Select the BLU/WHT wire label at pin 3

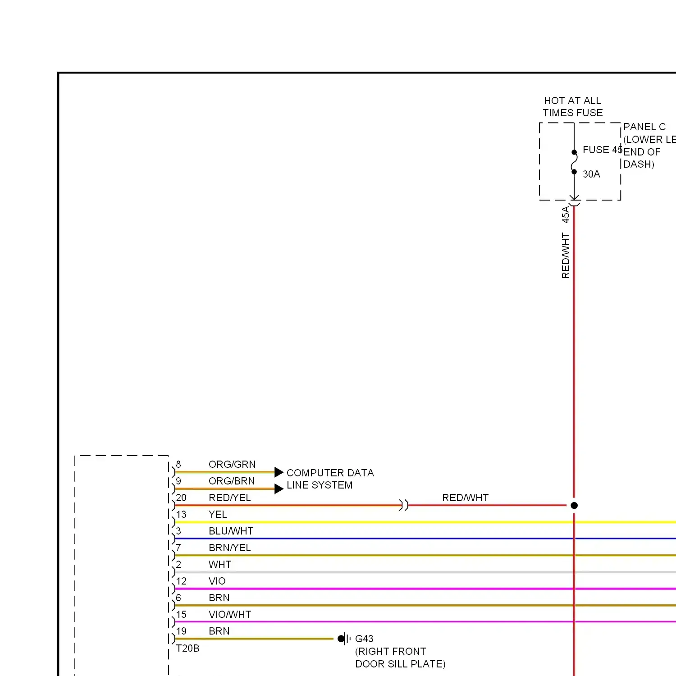[x=231, y=531]
